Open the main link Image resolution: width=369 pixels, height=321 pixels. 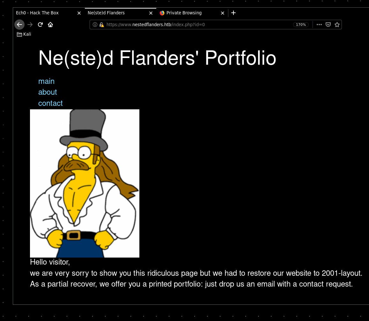(x=46, y=81)
